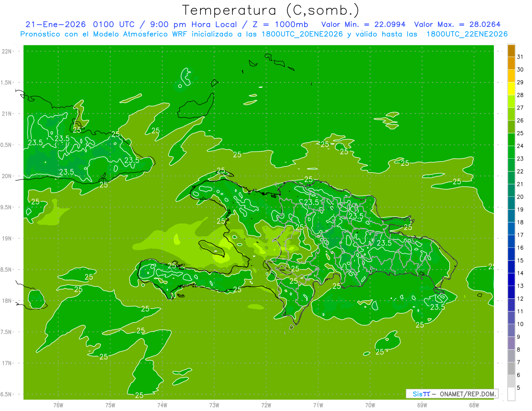Viewport: 532px width, 411px height.
Task: Click the '18N' latitude axis label
Action: (x=7, y=301)
